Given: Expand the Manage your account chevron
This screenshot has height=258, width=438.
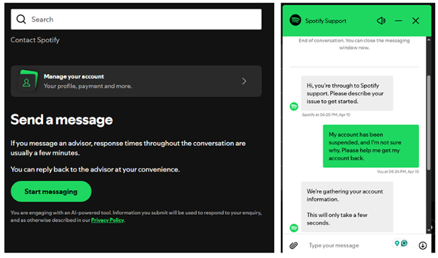Looking at the screenshot, I should coord(244,82).
